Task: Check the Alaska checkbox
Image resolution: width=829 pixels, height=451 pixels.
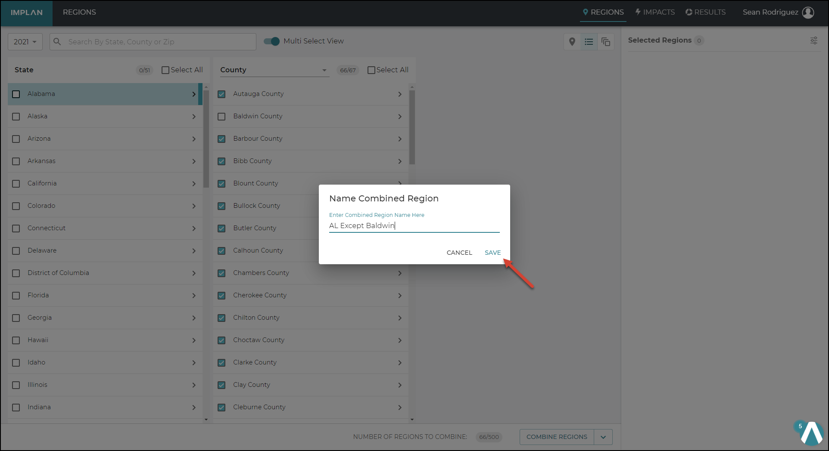Action: (x=16, y=116)
